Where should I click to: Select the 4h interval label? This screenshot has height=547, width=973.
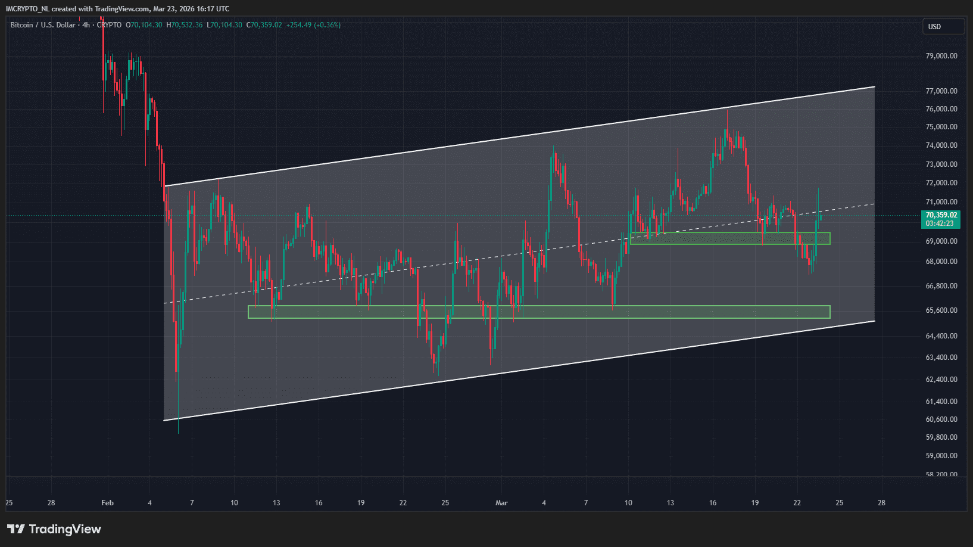pos(86,25)
